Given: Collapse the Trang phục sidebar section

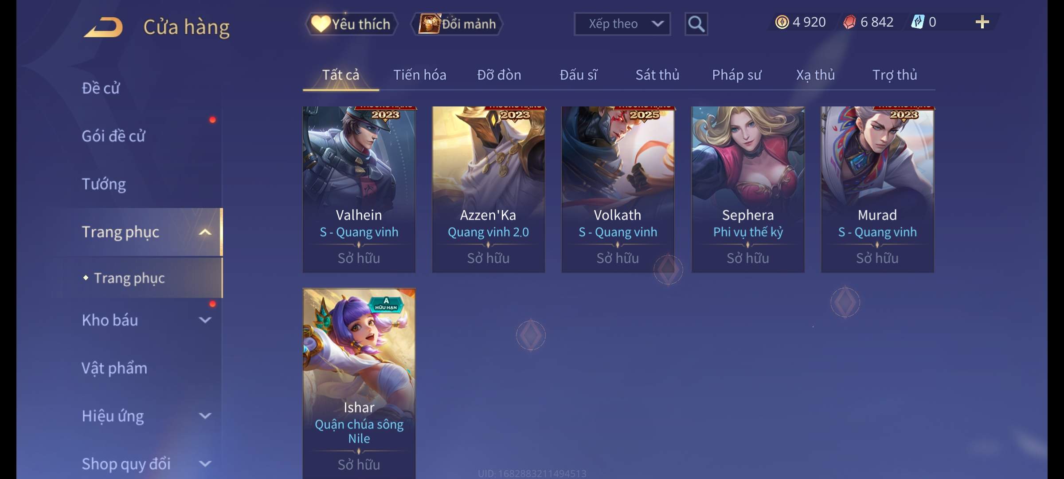Looking at the screenshot, I should point(205,232).
